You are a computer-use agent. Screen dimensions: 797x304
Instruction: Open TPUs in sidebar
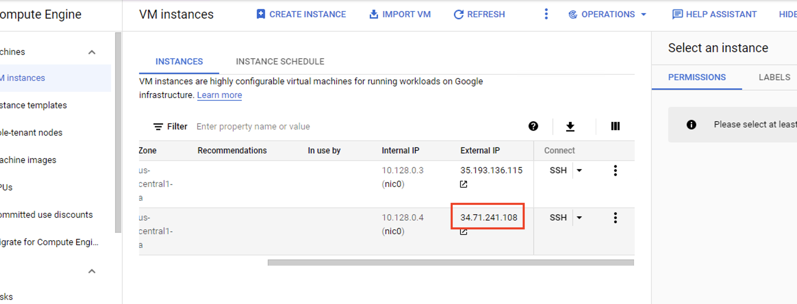[6, 188]
